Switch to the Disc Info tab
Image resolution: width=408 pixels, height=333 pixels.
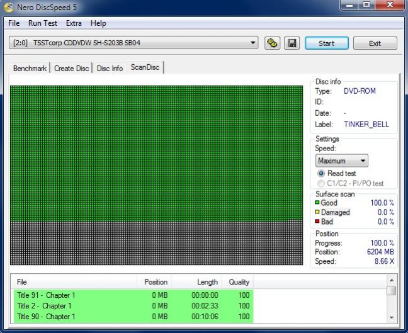110,68
